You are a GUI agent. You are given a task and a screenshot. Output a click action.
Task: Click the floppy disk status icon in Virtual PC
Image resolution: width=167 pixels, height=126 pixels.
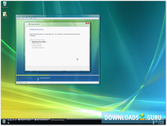tap(22, 83)
